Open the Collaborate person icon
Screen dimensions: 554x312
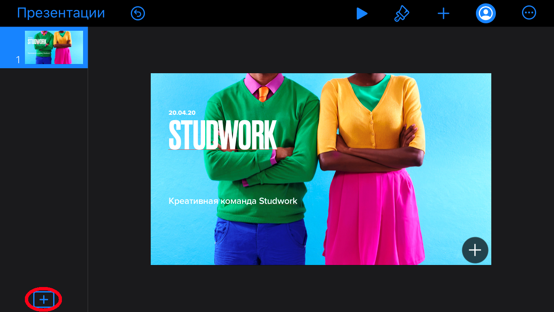[x=486, y=13]
